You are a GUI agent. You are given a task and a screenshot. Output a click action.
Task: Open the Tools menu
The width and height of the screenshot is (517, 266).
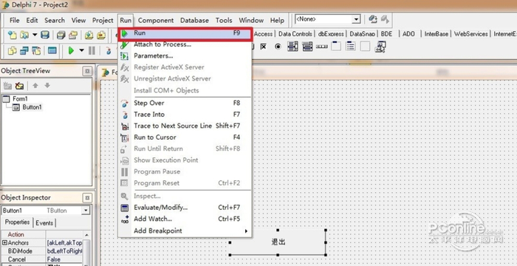click(x=224, y=20)
